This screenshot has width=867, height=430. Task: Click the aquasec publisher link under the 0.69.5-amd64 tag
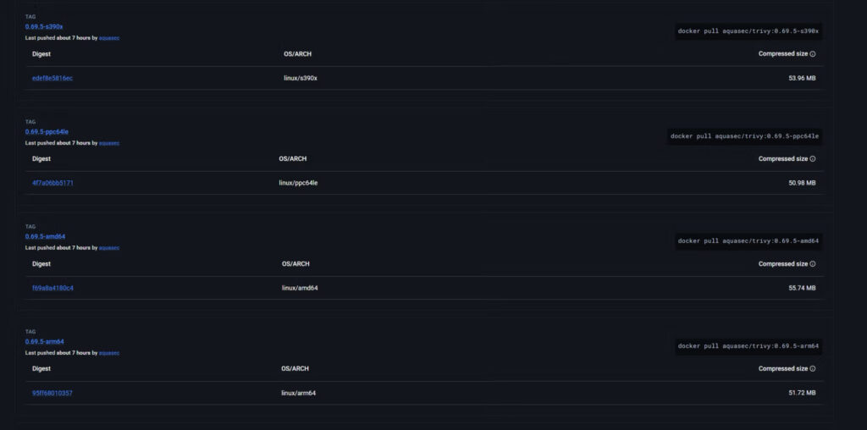tap(109, 248)
